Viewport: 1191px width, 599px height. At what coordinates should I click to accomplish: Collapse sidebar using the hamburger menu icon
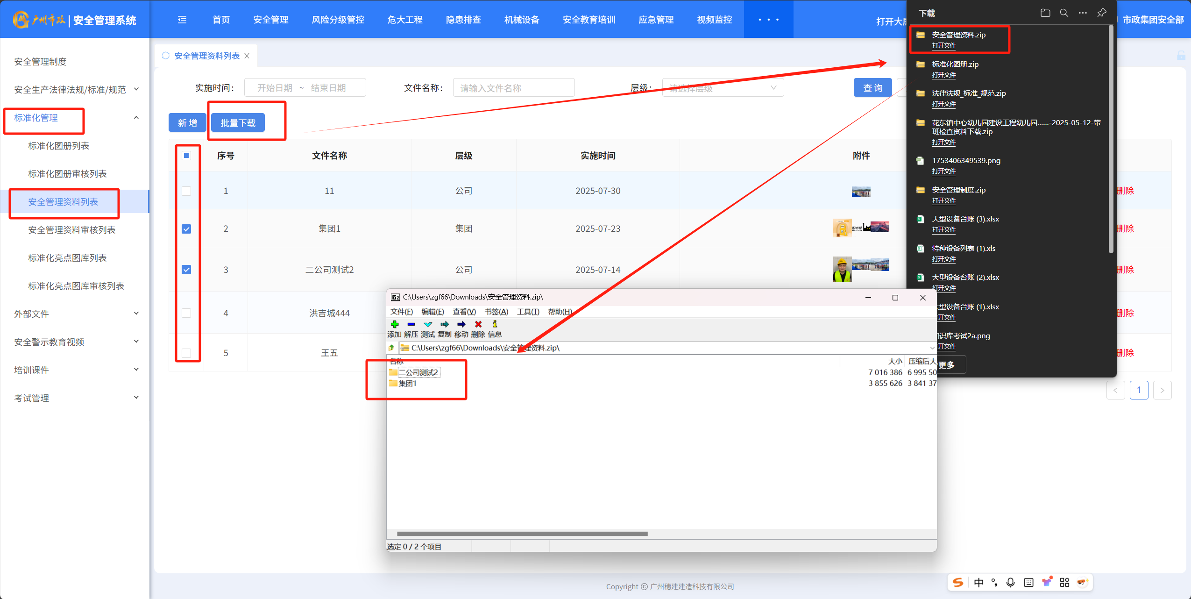pyautogui.click(x=182, y=20)
